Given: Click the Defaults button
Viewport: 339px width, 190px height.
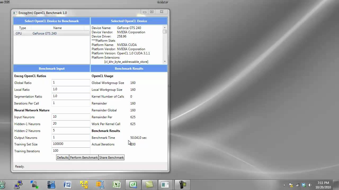Looking at the screenshot, I should click(x=63, y=158).
